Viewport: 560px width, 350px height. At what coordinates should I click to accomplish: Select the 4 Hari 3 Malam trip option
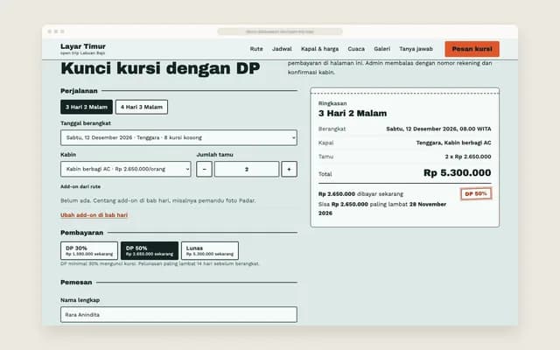click(x=142, y=107)
